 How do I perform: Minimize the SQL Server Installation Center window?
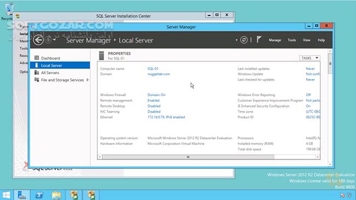pyautogui.click(x=209, y=15)
